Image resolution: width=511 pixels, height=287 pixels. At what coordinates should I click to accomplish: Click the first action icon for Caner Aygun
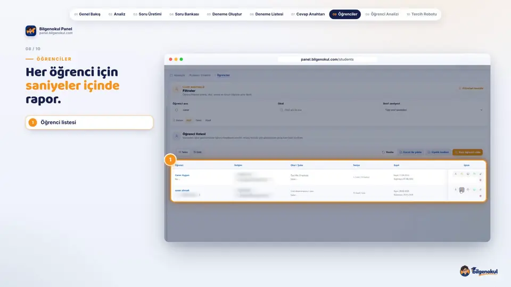point(456,174)
